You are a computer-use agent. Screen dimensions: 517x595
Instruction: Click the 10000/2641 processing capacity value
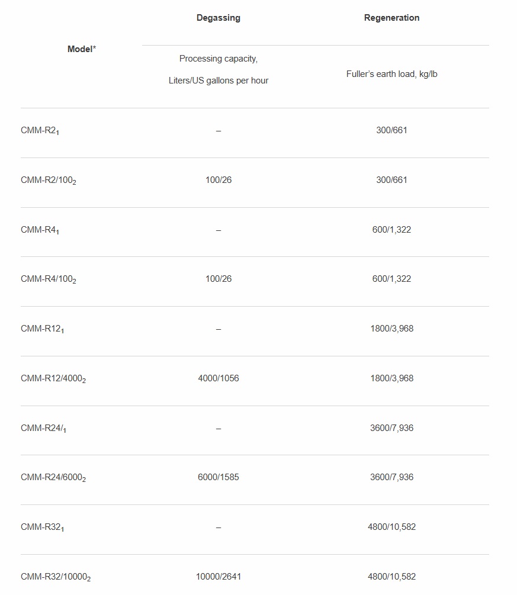pyautogui.click(x=219, y=577)
